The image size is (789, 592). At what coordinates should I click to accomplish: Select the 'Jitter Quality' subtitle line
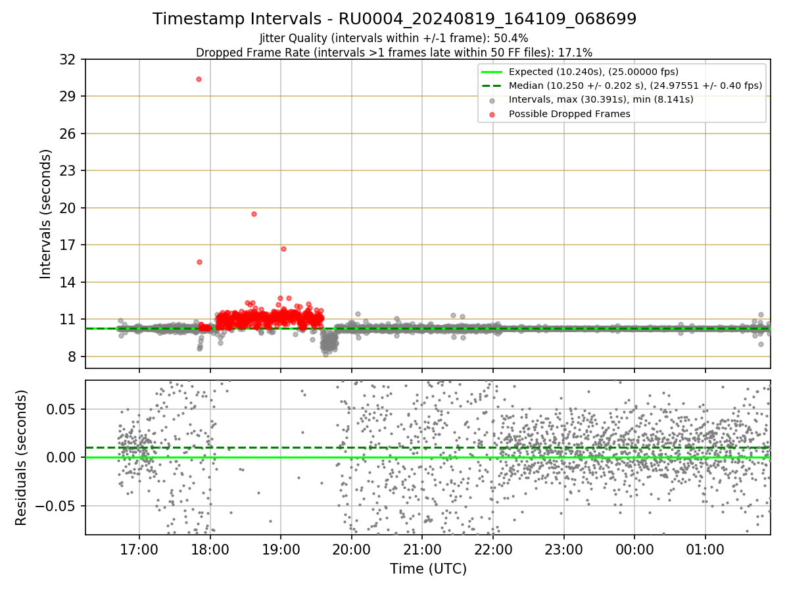(394, 38)
